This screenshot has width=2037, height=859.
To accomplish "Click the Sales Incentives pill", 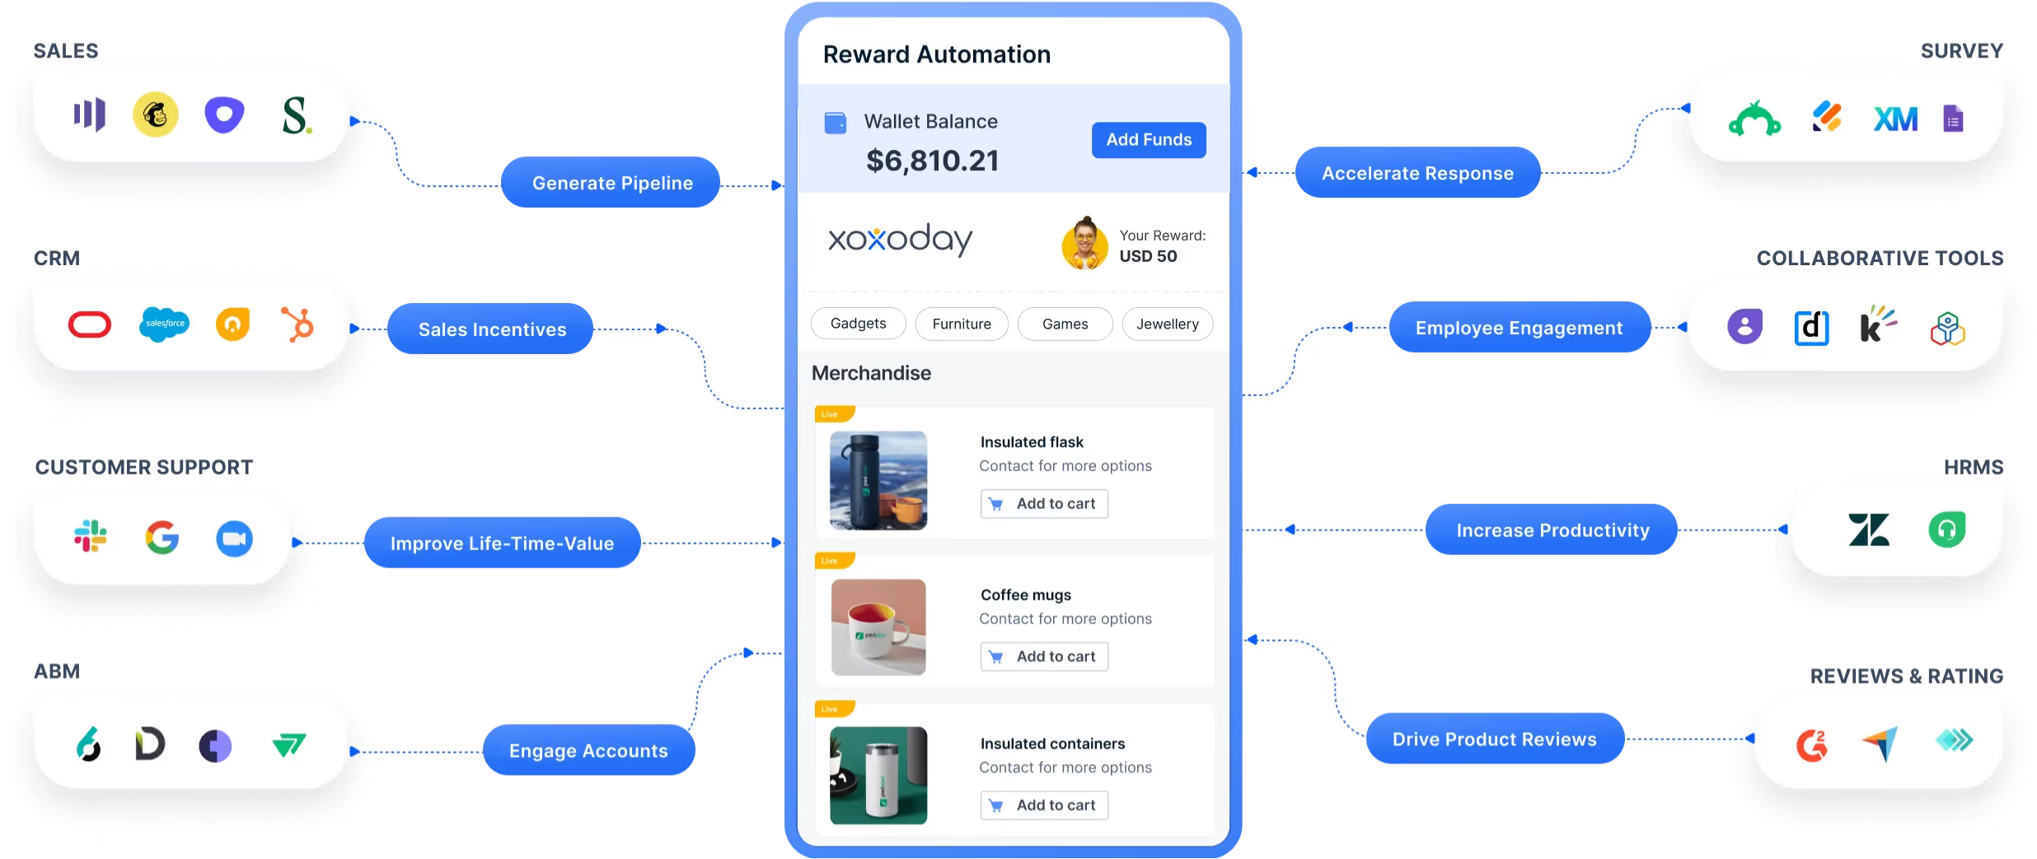I will (491, 329).
